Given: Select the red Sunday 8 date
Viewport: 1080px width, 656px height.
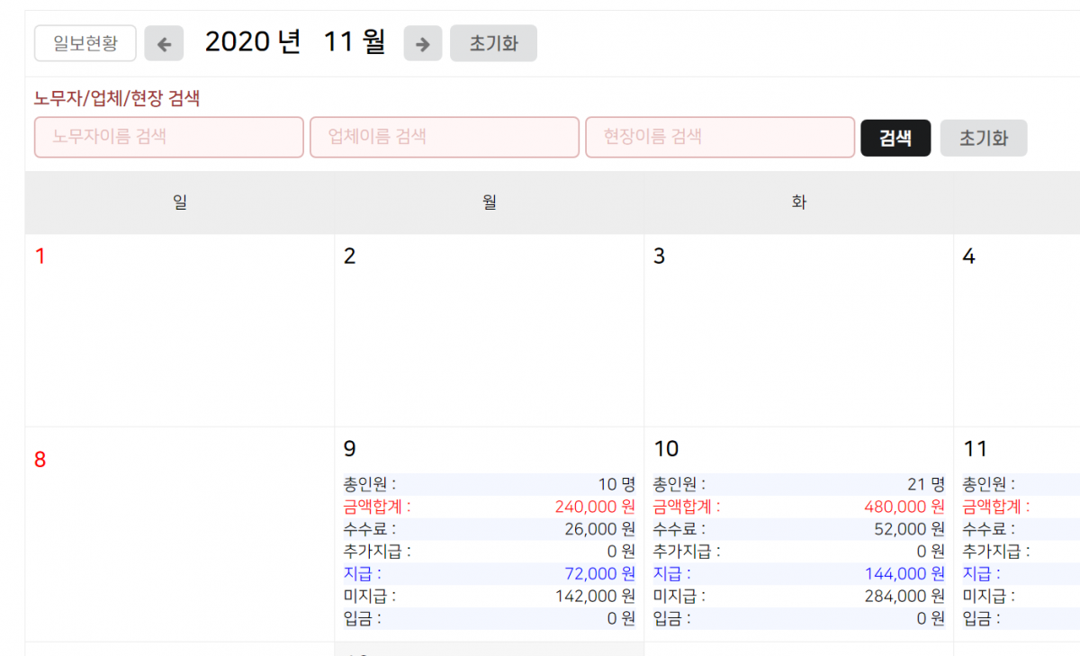Looking at the screenshot, I should click(40, 460).
